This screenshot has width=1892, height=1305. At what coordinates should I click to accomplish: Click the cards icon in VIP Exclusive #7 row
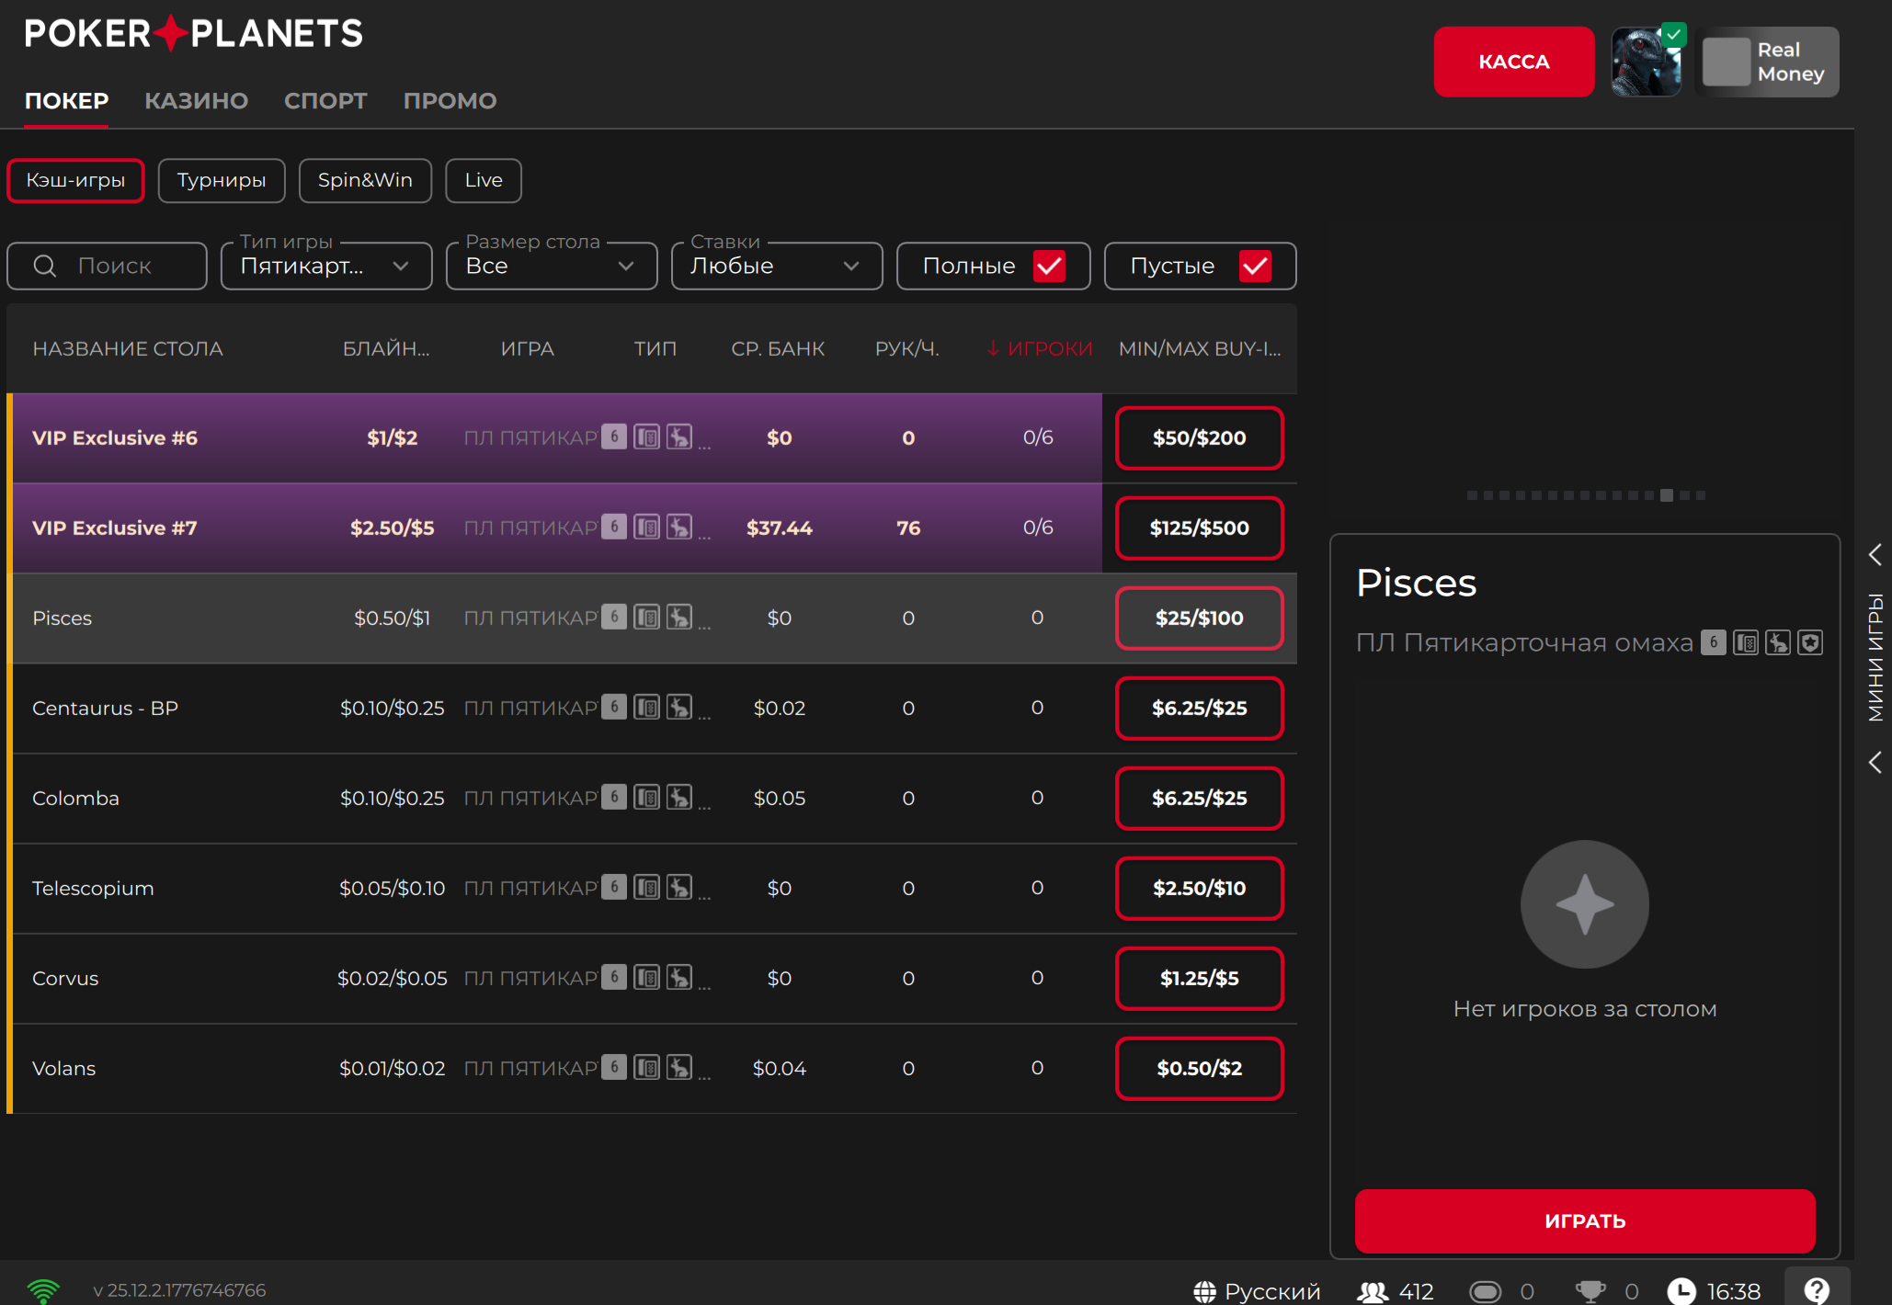point(647,527)
